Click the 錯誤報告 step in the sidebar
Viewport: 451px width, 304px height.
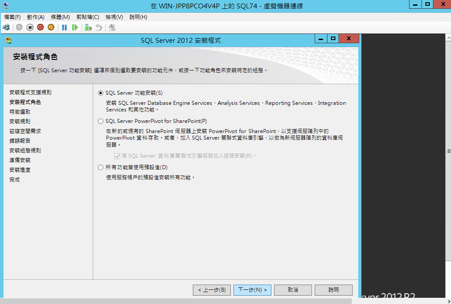[20, 141]
